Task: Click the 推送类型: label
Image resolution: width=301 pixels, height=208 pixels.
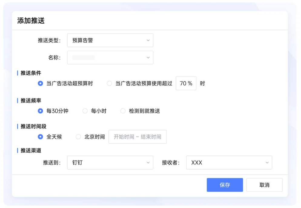Action: pos(49,40)
